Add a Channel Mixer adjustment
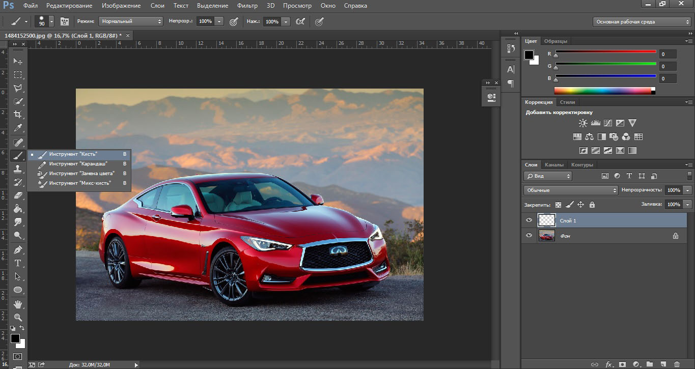 pyautogui.click(x=626, y=136)
